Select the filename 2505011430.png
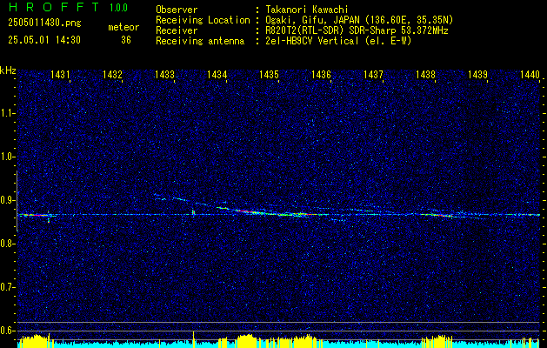This screenshot has height=348, width=547. (x=44, y=23)
